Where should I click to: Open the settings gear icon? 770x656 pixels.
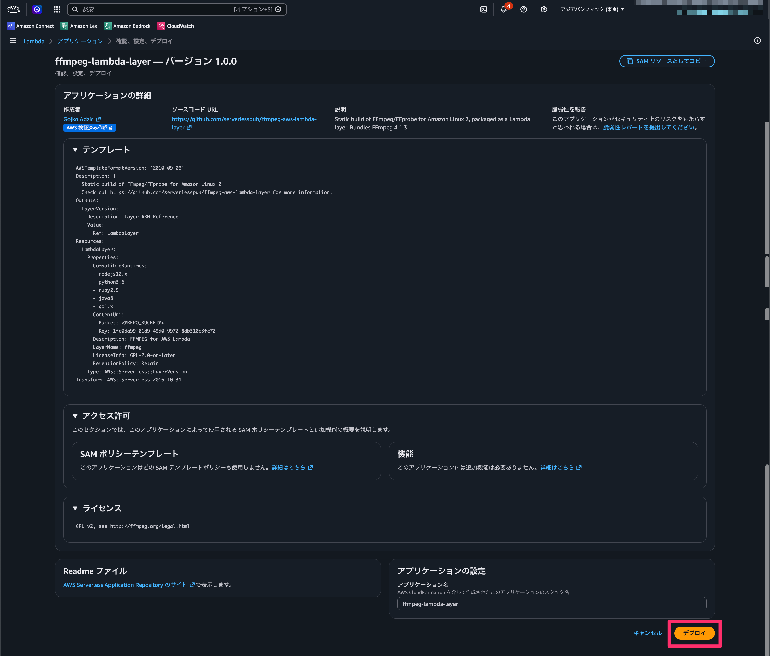(x=544, y=9)
